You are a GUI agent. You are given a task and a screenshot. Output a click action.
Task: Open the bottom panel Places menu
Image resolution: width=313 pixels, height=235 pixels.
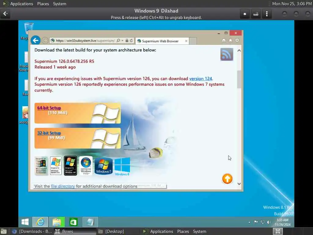[x=183, y=231]
